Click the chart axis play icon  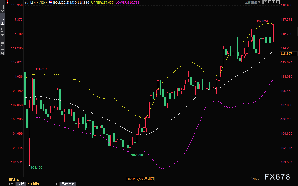[x=274, y=2]
